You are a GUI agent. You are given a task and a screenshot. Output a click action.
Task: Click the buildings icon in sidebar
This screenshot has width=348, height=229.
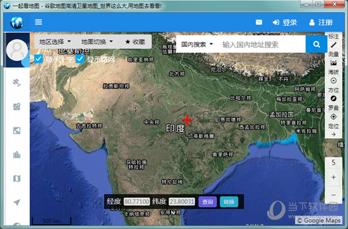(x=17, y=154)
